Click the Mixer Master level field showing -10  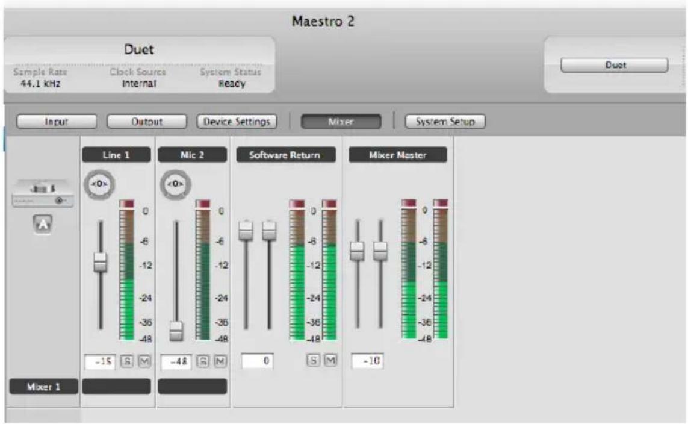[x=368, y=361]
